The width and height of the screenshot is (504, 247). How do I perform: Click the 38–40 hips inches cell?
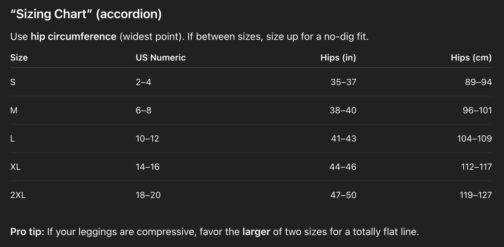click(343, 110)
